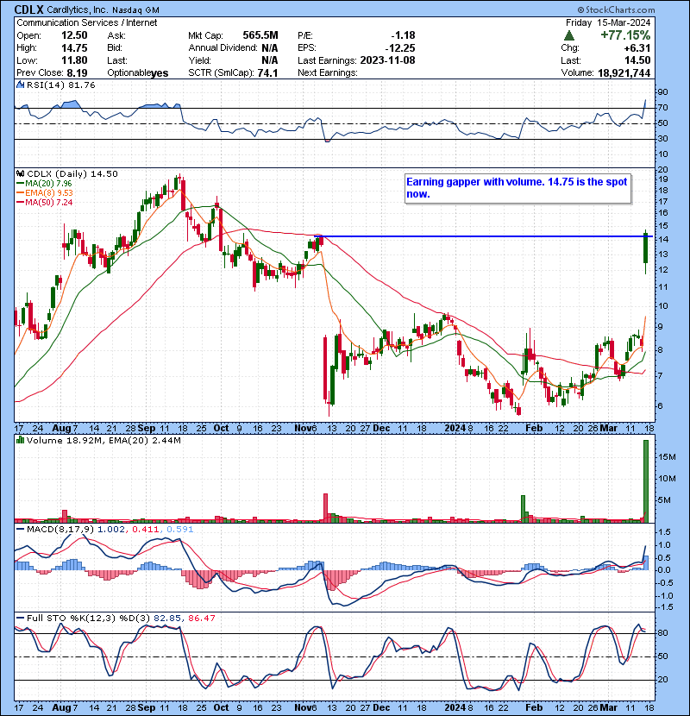Select the EPS value -12.25
The height and width of the screenshot is (716, 690).
[400, 48]
